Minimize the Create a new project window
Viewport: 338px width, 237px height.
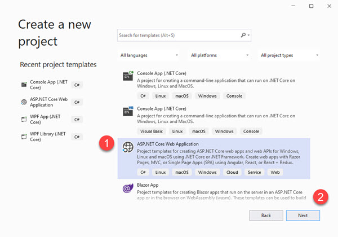coord(293,6)
